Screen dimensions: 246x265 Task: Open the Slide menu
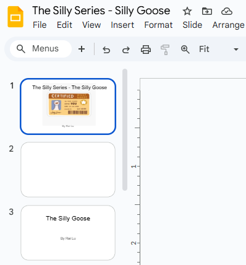coord(192,25)
